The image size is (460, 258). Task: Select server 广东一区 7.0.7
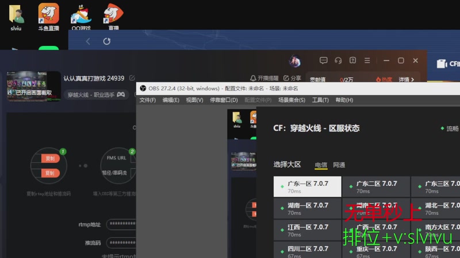(307, 187)
